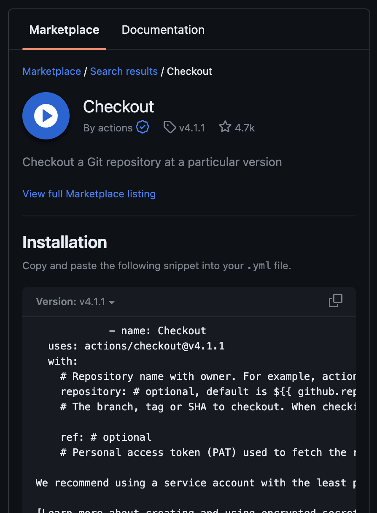Click the '- name: Checkout' code line
377x513 pixels.
click(158, 331)
